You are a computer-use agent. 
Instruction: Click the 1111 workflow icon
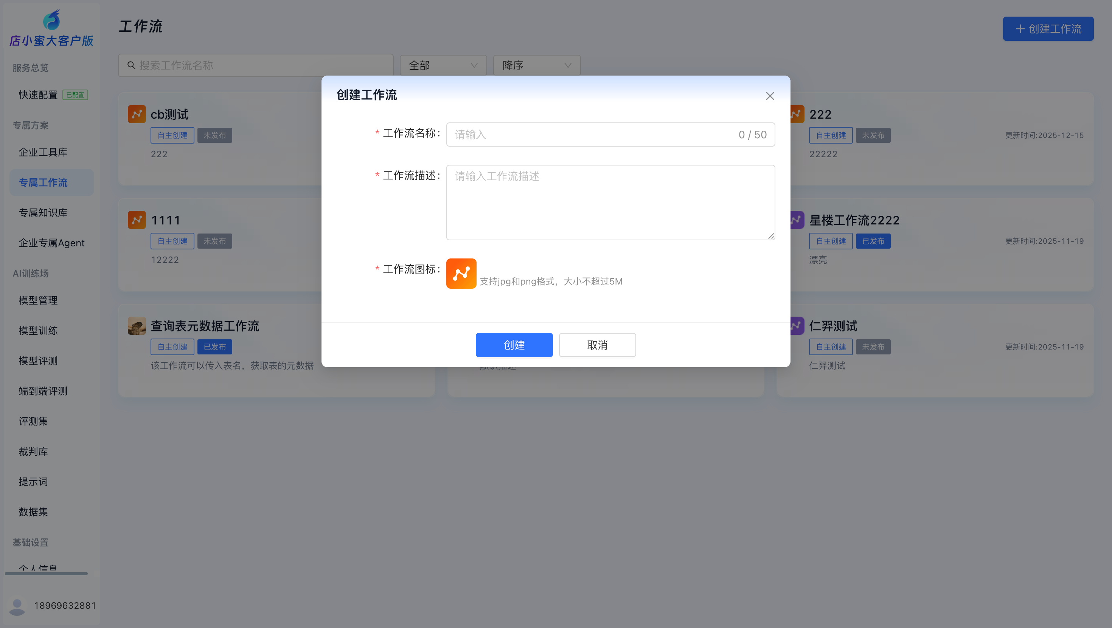tap(137, 220)
